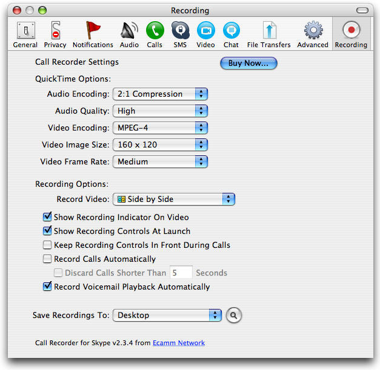Click the Buy Now button

[248, 63]
